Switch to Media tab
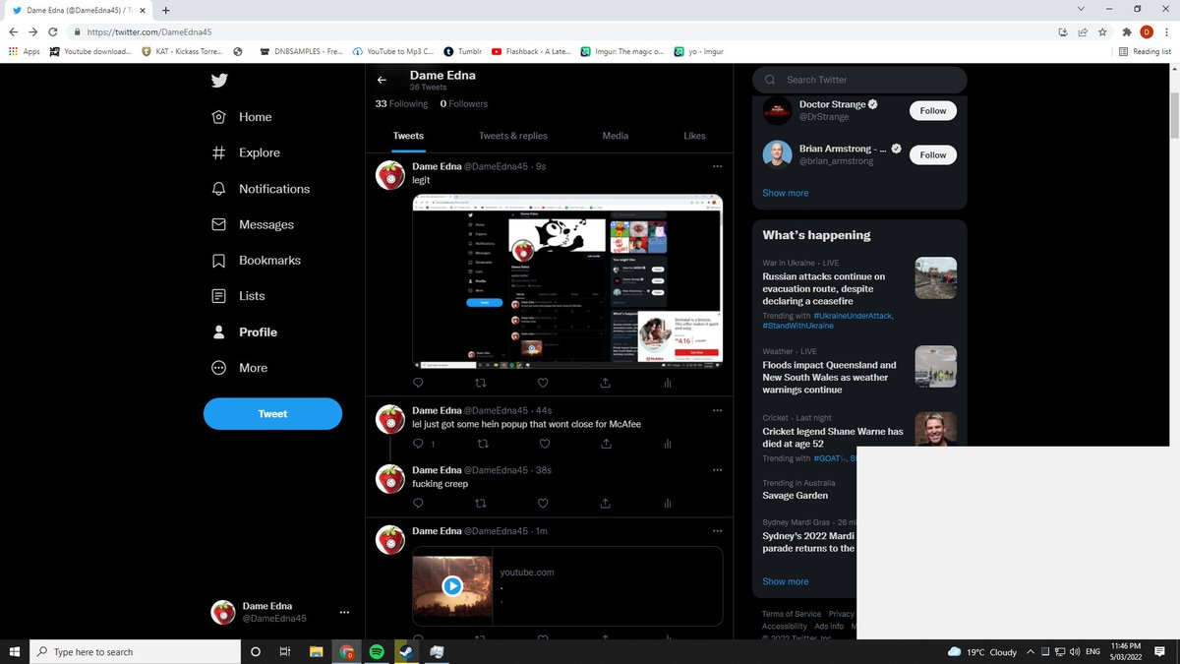This screenshot has width=1180, height=664. coord(616,136)
